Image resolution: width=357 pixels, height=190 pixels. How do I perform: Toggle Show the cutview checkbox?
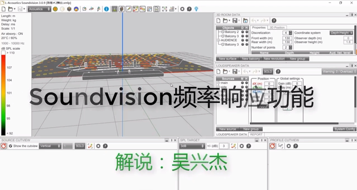[x=10, y=146]
